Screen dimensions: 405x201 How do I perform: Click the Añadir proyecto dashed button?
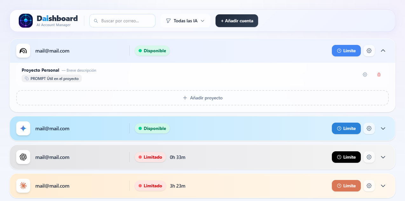pyautogui.click(x=202, y=98)
